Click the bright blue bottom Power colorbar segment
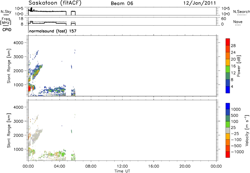The image size is (250, 173). 228,90
